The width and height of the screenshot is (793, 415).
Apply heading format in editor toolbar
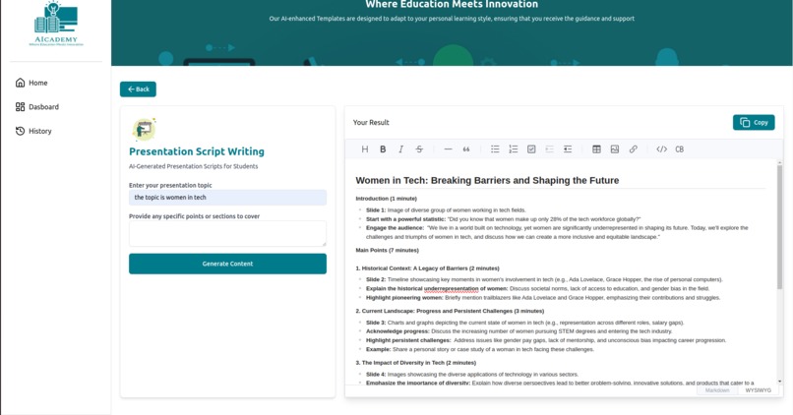point(365,149)
